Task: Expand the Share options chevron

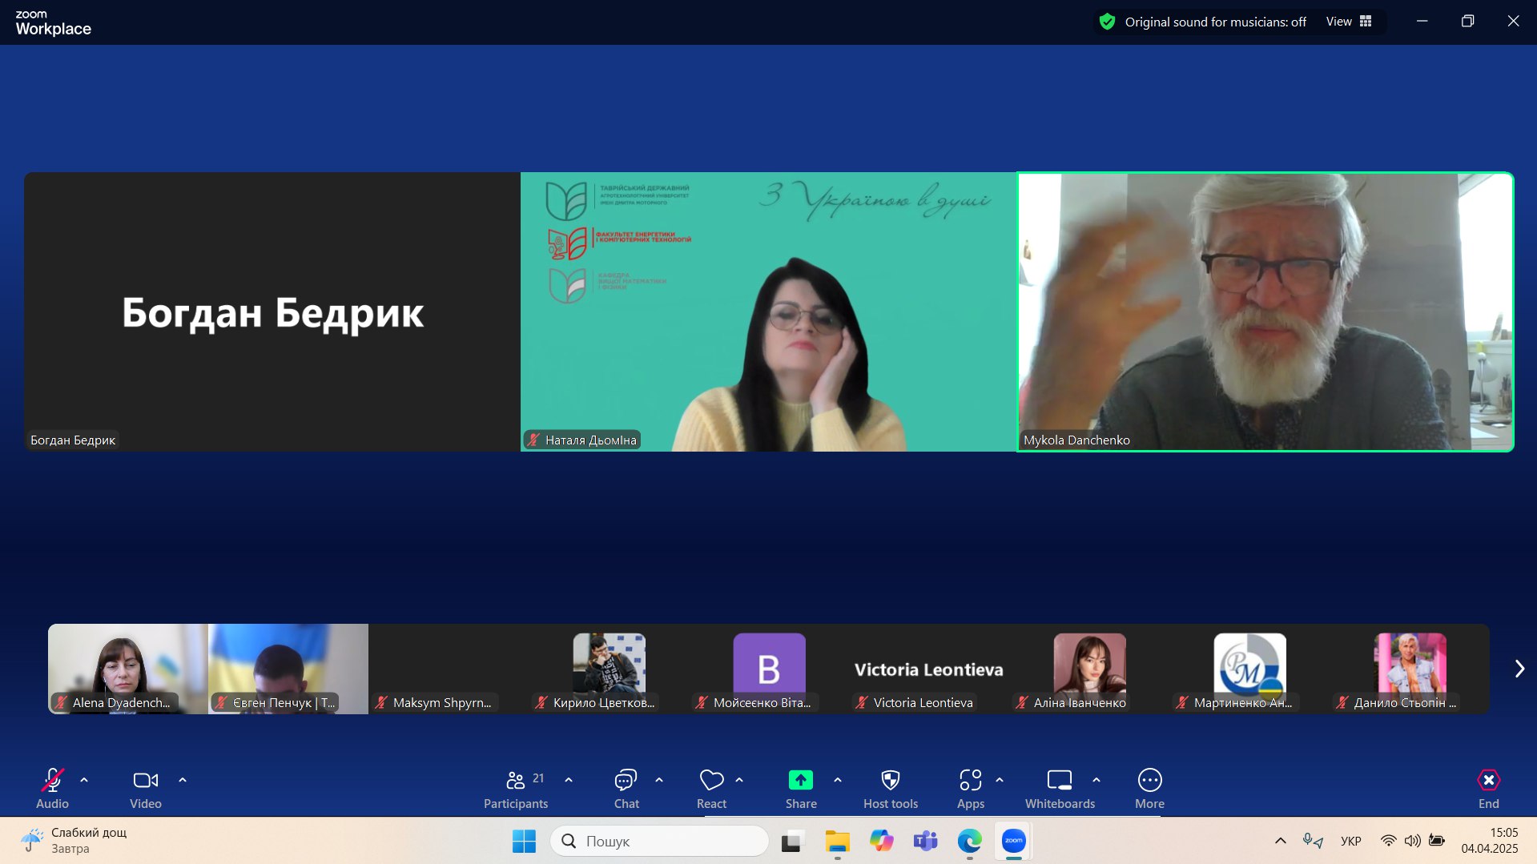Action: pos(838,780)
